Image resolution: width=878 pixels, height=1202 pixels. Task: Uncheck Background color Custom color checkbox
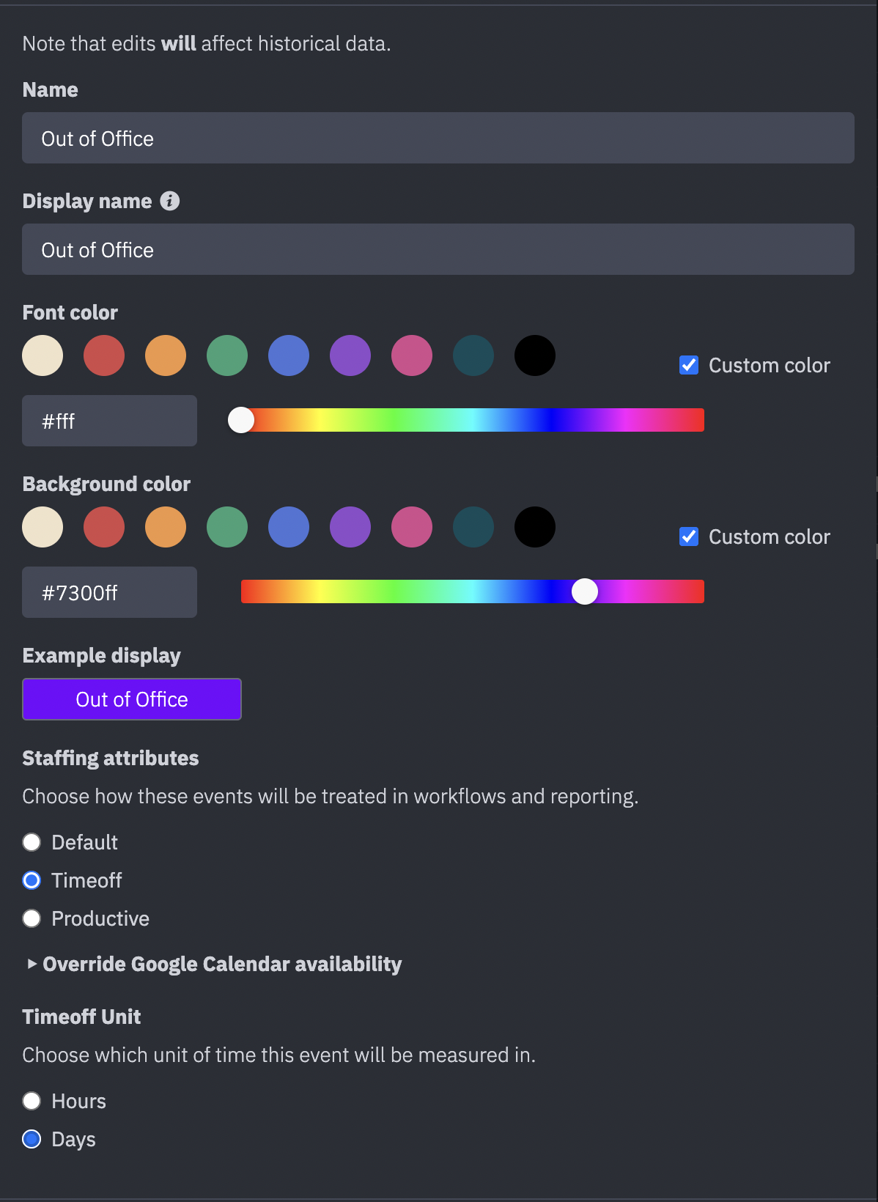coord(689,537)
